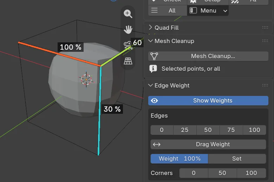Toggle the Show Weights button
Screen dimensions: 274x182
pyautogui.click(x=208, y=101)
